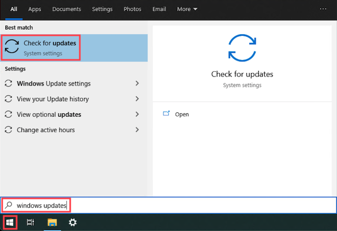Open File Explorer from the taskbar
337x231 pixels.
pyautogui.click(x=52, y=222)
